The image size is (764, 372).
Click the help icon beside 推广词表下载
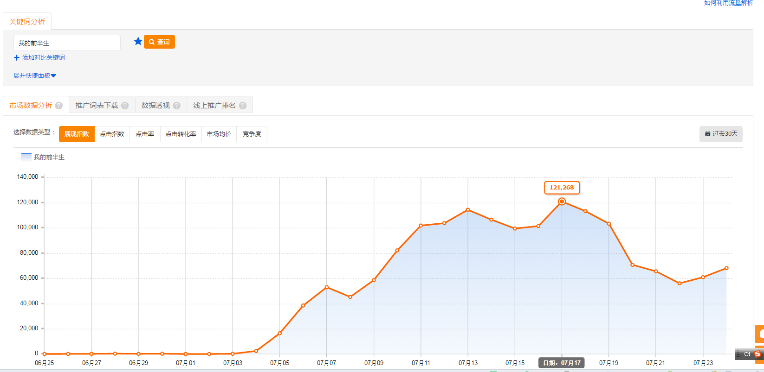click(x=125, y=106)
